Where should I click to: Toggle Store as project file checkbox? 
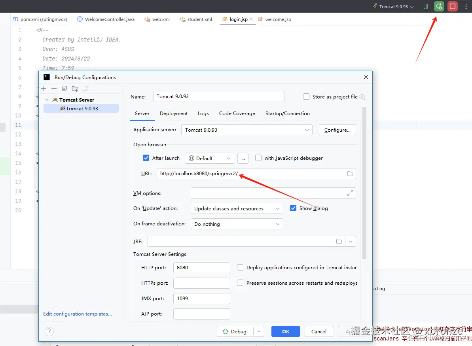click(x=306, y=96)
